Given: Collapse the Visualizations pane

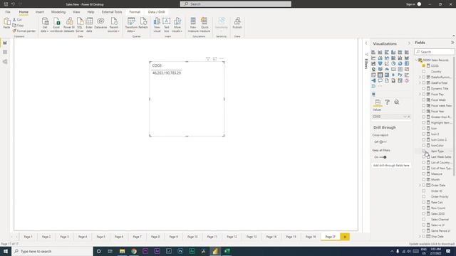Looking at the screenshot, I should click(x=409, y=43).
